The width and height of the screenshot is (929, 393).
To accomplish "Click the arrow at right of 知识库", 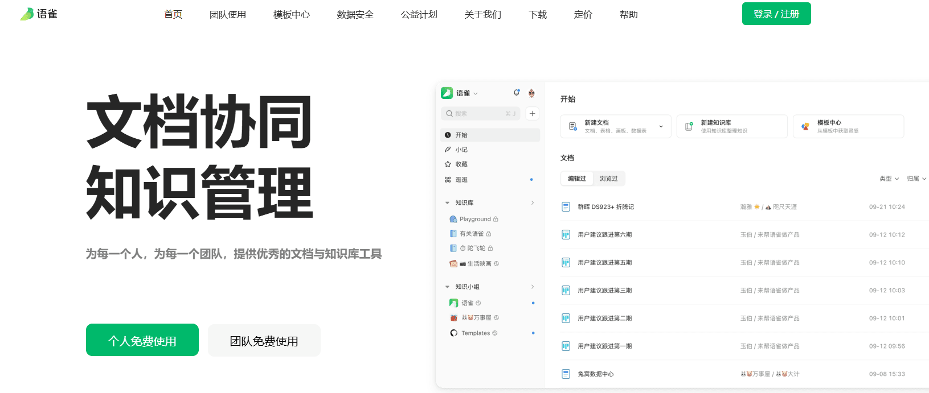I will (x=533, y=202).
